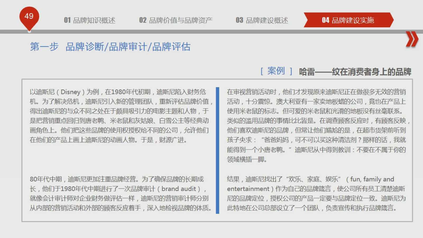Select the blue [案例] label
The image size is (423, 238).
[276, 71]
